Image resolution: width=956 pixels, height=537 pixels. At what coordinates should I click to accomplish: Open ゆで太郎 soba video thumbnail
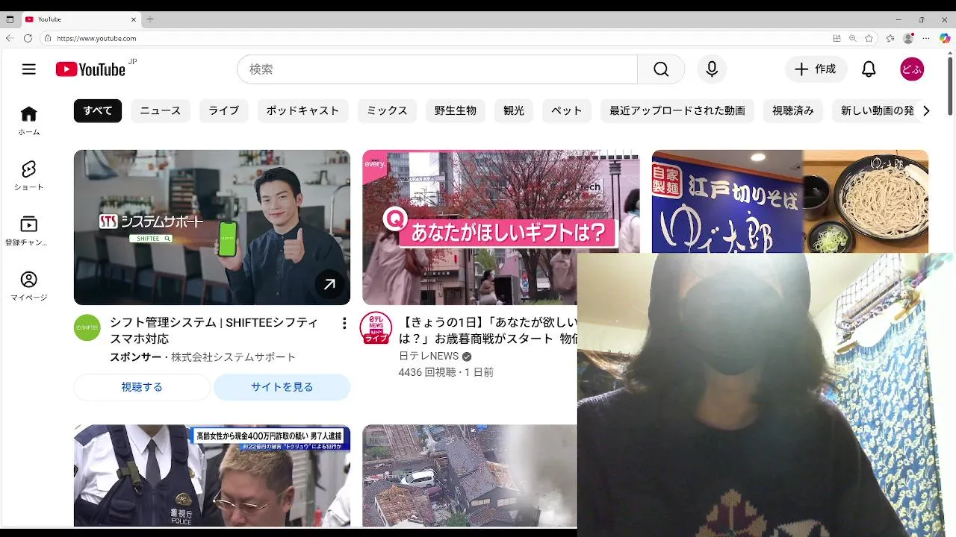[x=790, y=201]
